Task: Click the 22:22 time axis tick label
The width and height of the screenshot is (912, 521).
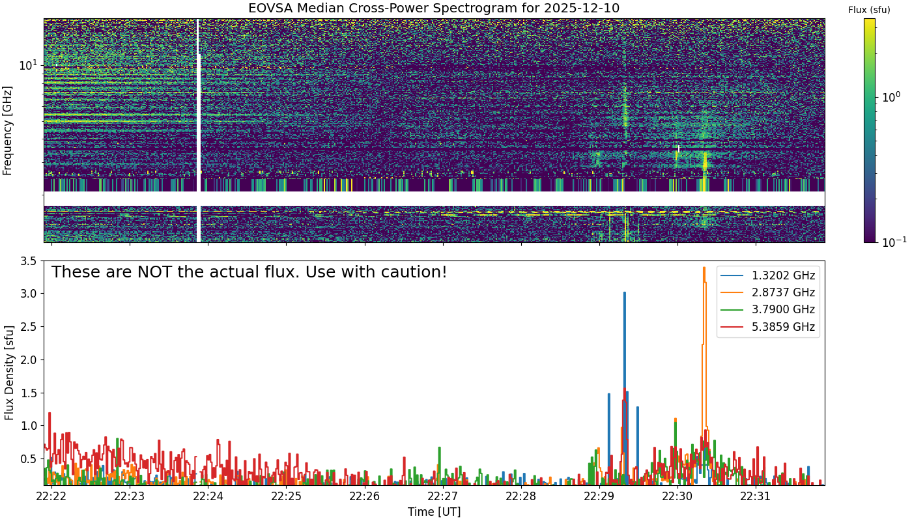Action: 51,497
